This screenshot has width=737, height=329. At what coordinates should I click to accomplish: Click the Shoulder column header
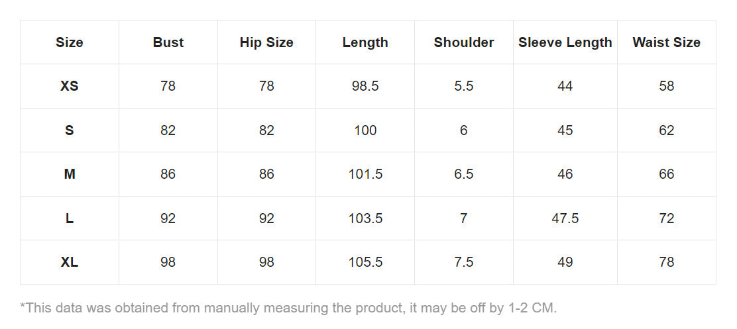tap(464, 42)
